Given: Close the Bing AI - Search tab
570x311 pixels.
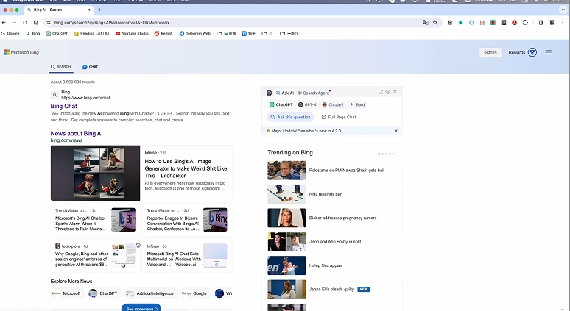Looking at the screenshot, I should (88, 10).
